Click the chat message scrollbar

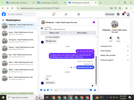point(96,70)
